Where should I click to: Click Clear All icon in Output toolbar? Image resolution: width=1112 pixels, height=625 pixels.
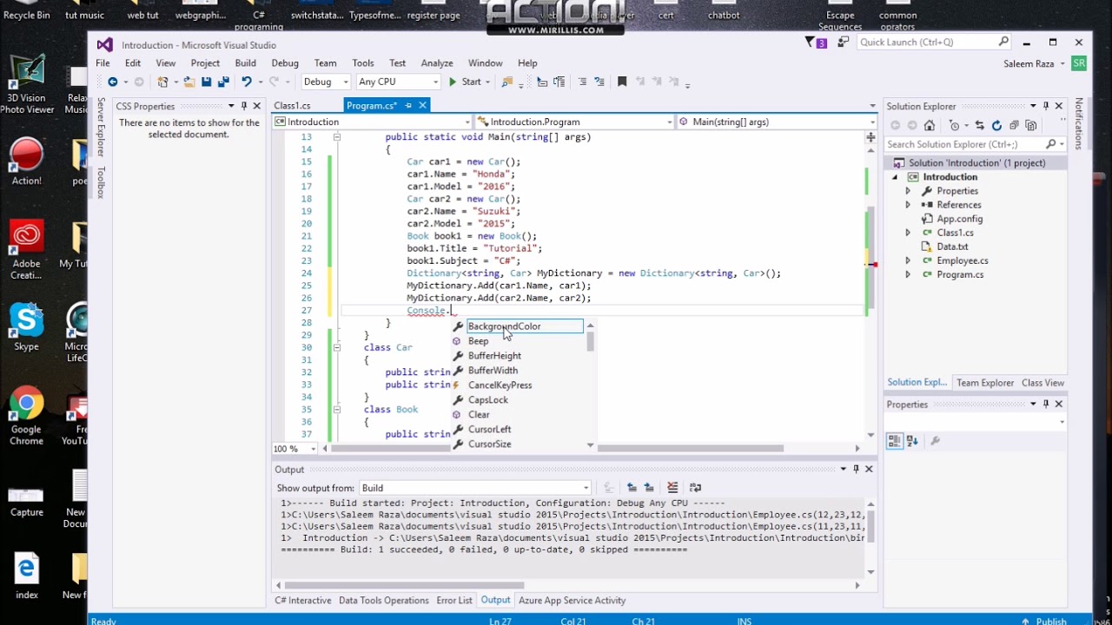click(x=672, y=488)
